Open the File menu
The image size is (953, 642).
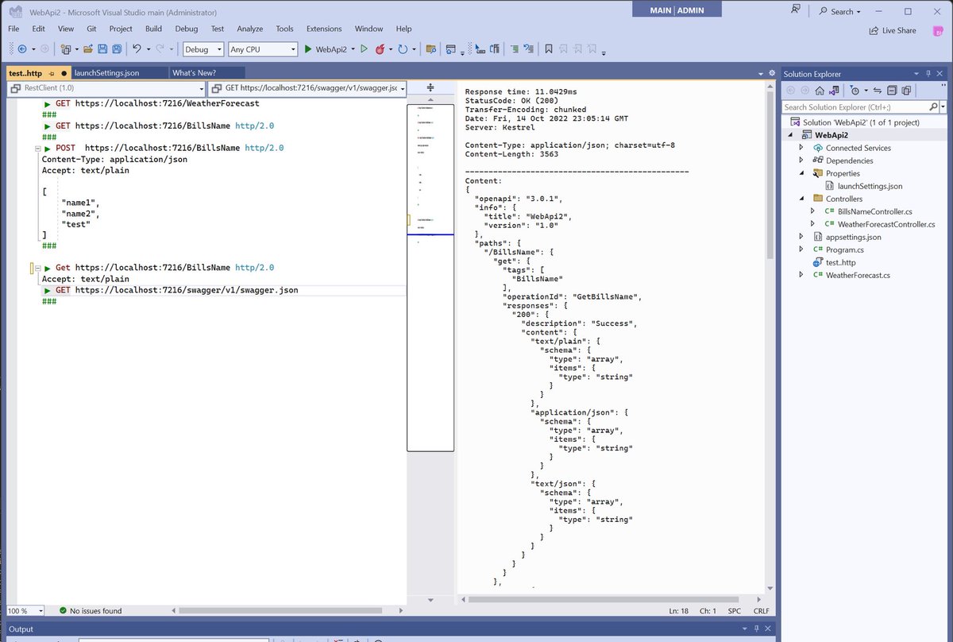coord(14,29)
